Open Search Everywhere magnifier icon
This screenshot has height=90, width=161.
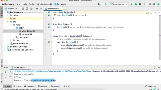click(x=150, y=4)
